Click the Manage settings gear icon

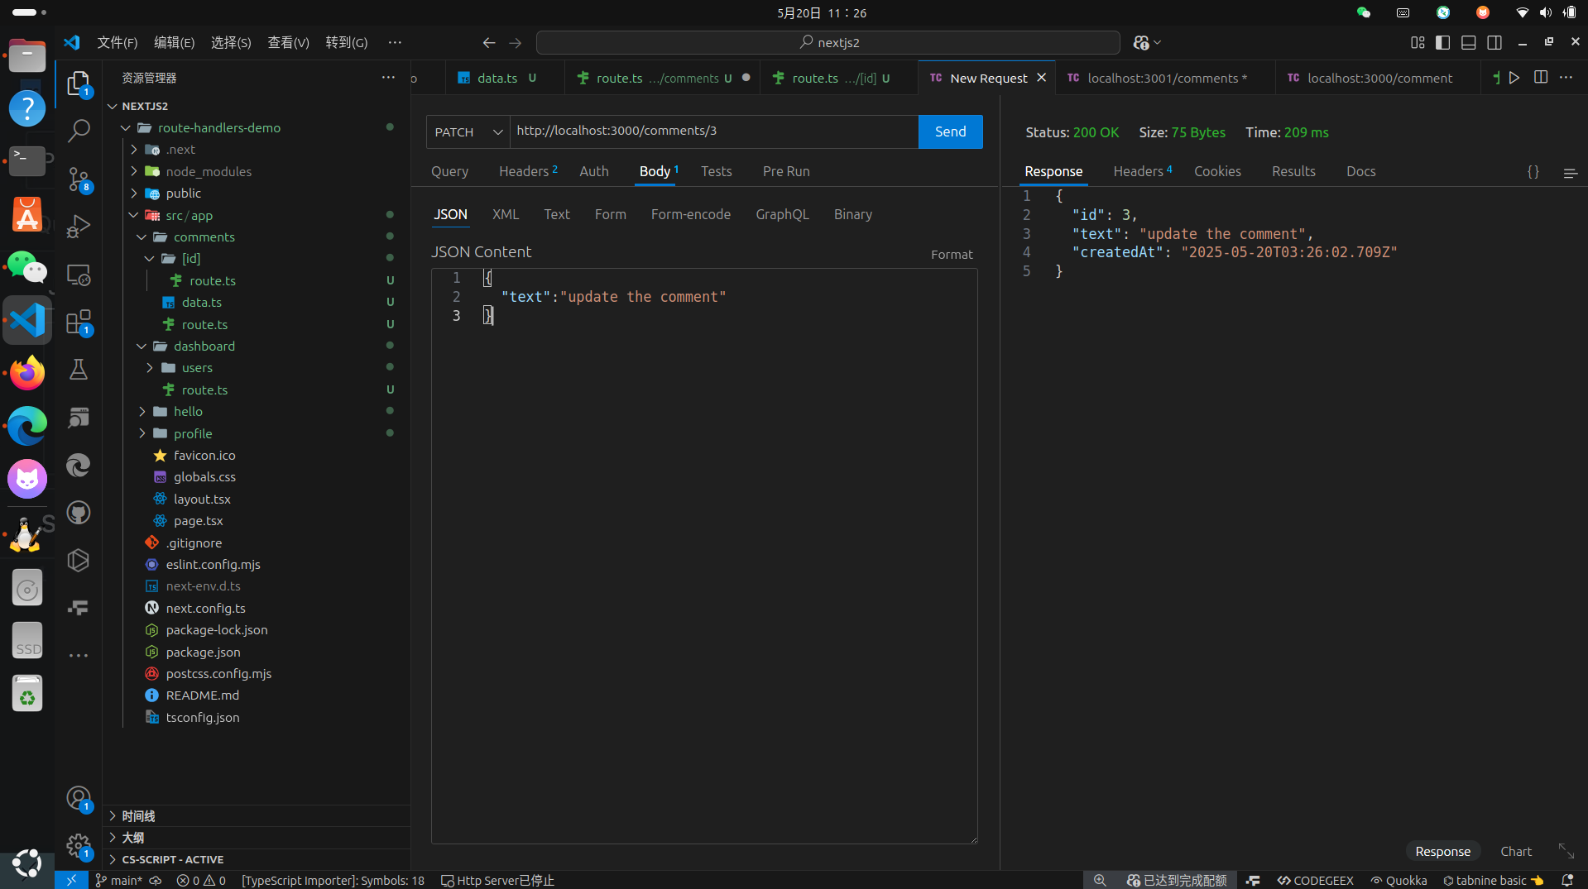(x=79, y=845)
